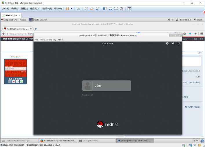Open the 查看(V) menu
The width and height of the screenshot is (205, 147).
(x=24, y=8)
